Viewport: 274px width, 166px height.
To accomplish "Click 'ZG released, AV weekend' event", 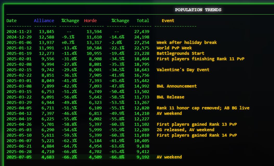I will [x=186, y=130].
